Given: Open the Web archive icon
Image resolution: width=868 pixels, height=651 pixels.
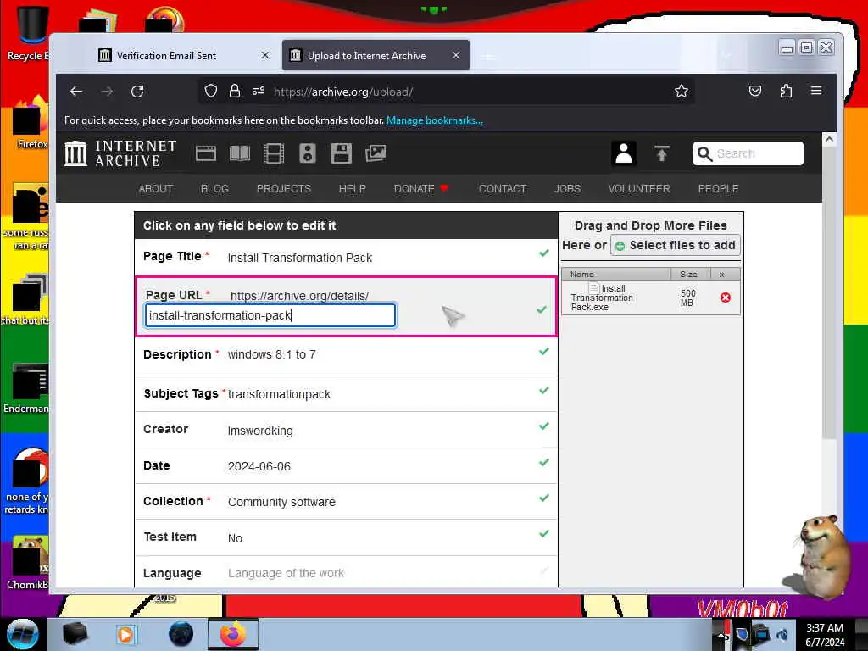Looking at the screenshot, I should pos(206,153).
